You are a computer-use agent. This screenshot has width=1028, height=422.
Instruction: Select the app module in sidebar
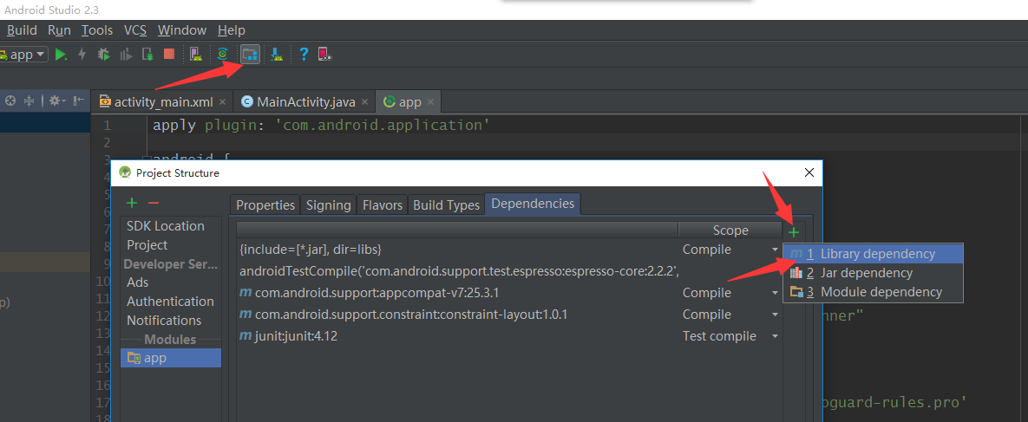(170, 358)
